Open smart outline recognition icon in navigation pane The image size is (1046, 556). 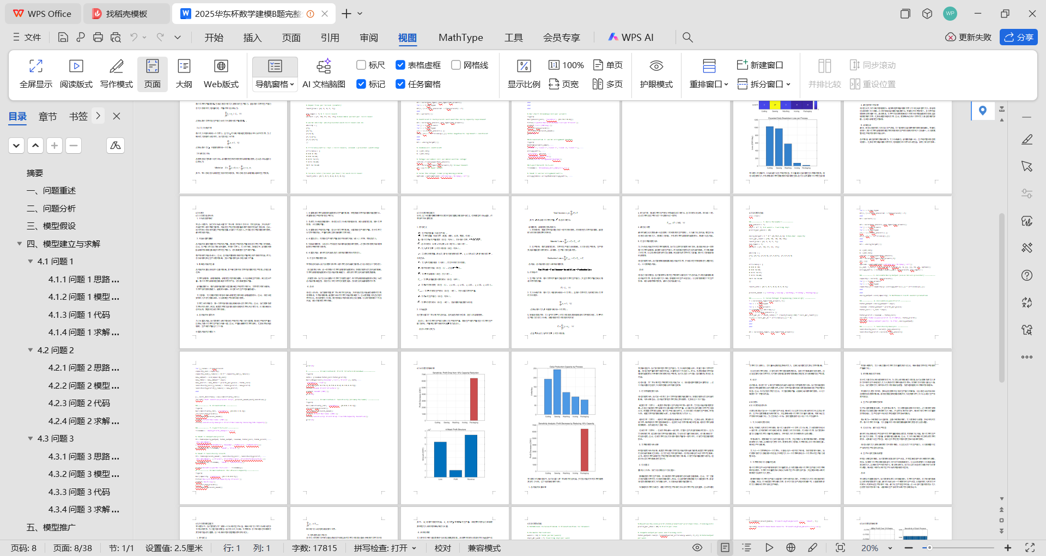tap(115, 146)
